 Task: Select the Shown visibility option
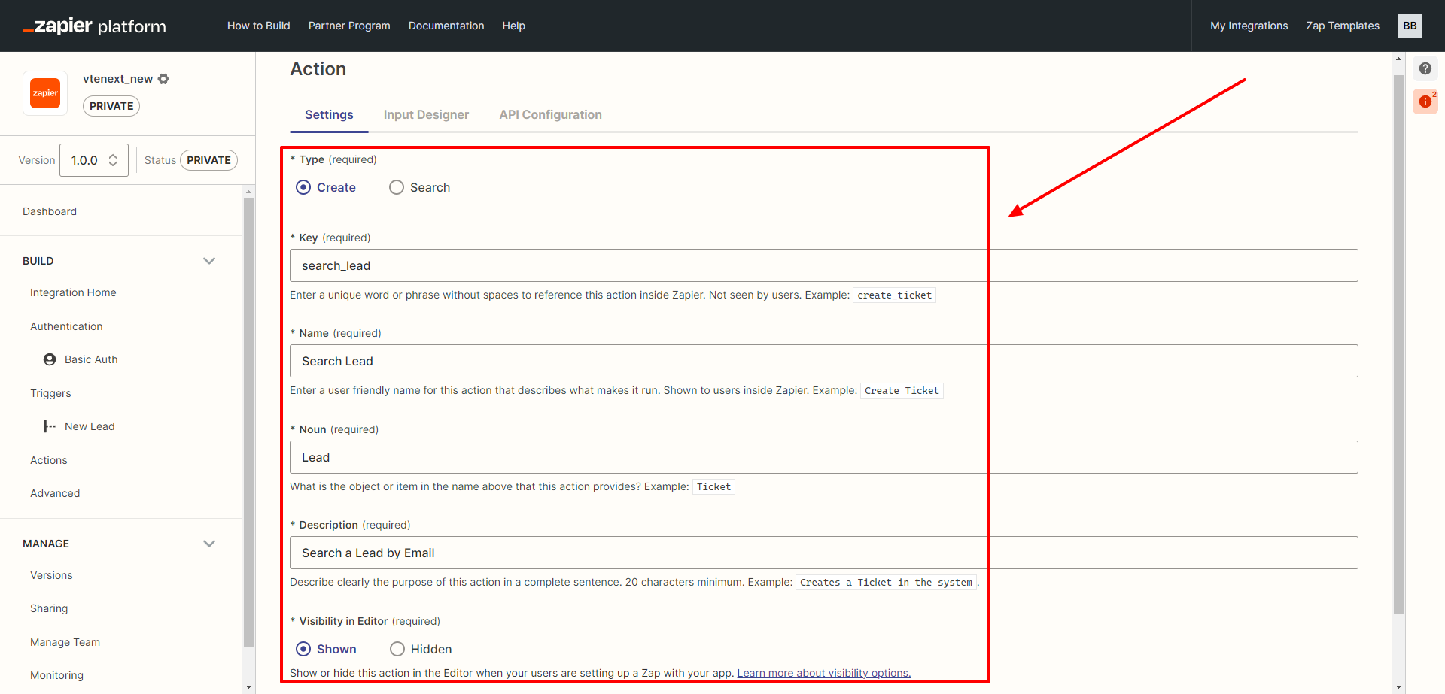tap(303, 649)
